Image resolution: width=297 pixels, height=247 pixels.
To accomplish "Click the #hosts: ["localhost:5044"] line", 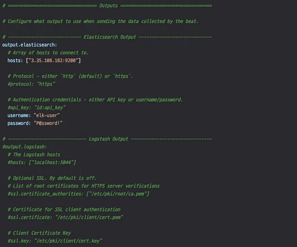I will 42,162.
